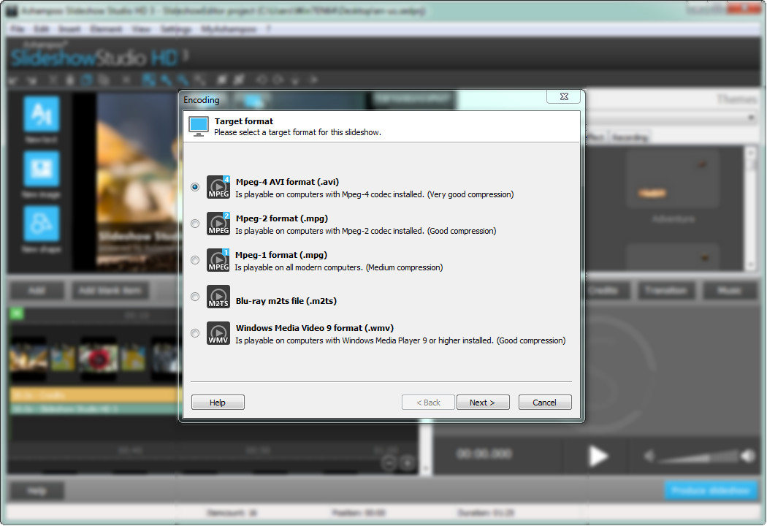Click the Blu-ray M2TS file icon
This screenshot has height=526, width=767.
218,297
